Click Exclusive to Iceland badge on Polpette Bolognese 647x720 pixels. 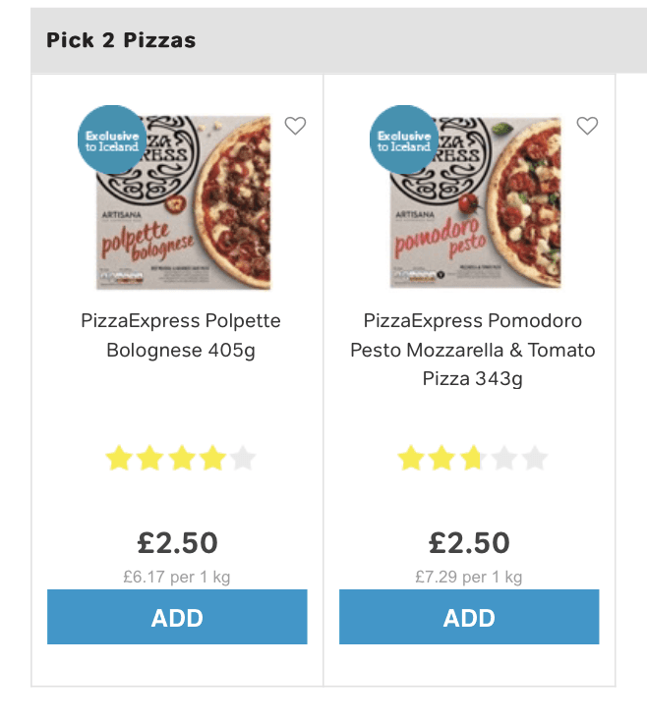click(x=112, y=139)
